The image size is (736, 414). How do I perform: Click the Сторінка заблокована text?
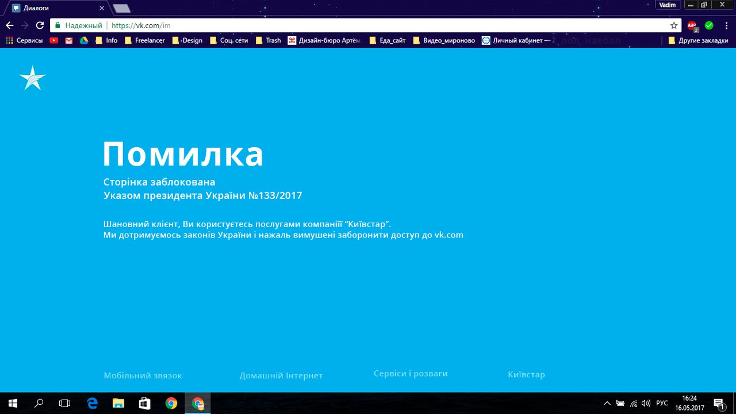[x=159, y=182]
